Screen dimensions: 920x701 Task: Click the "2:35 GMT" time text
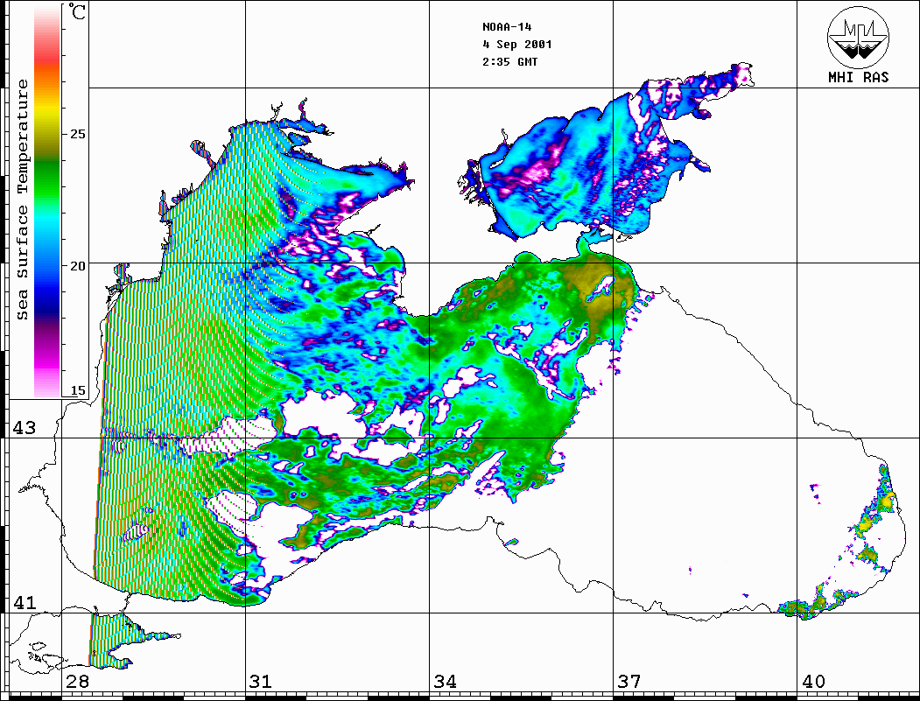pyautogui.click(x=509, y=61)
